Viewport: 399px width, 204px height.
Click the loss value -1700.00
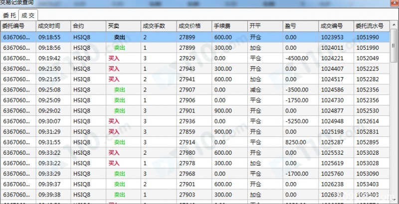click(297, 174)
